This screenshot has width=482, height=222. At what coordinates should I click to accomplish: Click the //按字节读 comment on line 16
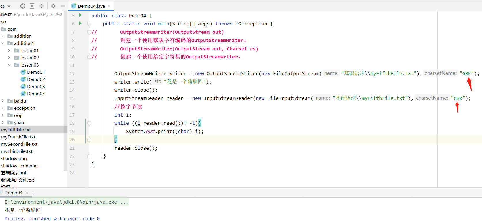pyautogui.click(x=128, y=107)
